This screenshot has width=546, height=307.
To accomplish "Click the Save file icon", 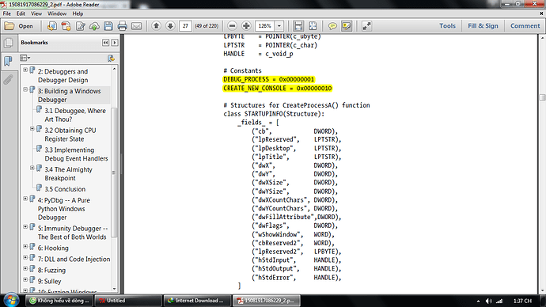I will coord(108,26).
